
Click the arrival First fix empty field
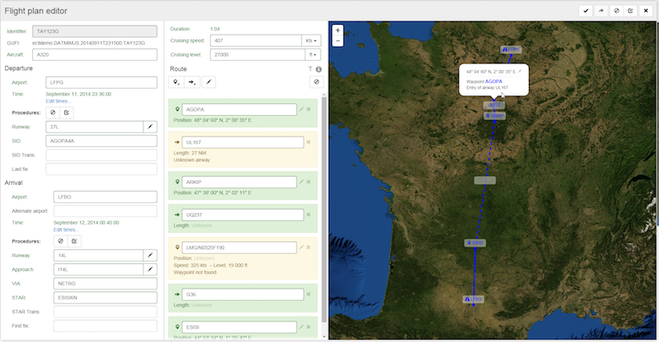105,326
